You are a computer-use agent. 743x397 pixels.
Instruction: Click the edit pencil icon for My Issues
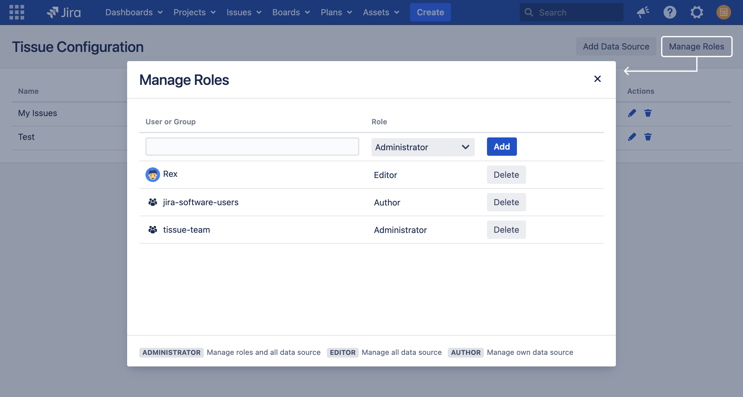[632, 113]
